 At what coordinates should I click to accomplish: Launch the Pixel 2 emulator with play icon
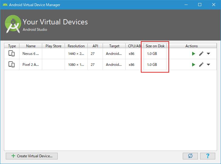coord(193,65)
